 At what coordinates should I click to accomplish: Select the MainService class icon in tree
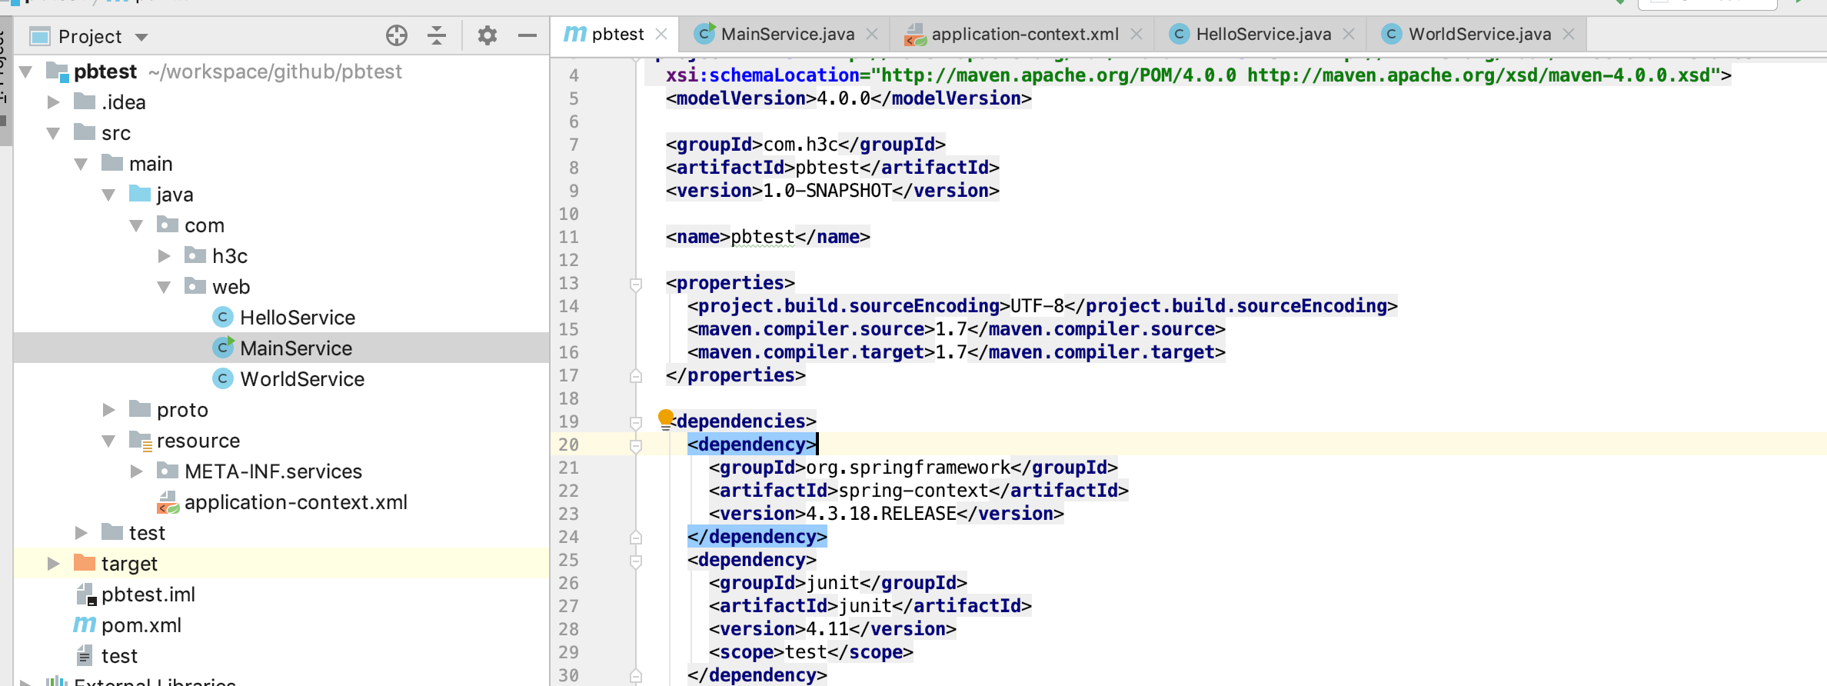click(223, 348)
